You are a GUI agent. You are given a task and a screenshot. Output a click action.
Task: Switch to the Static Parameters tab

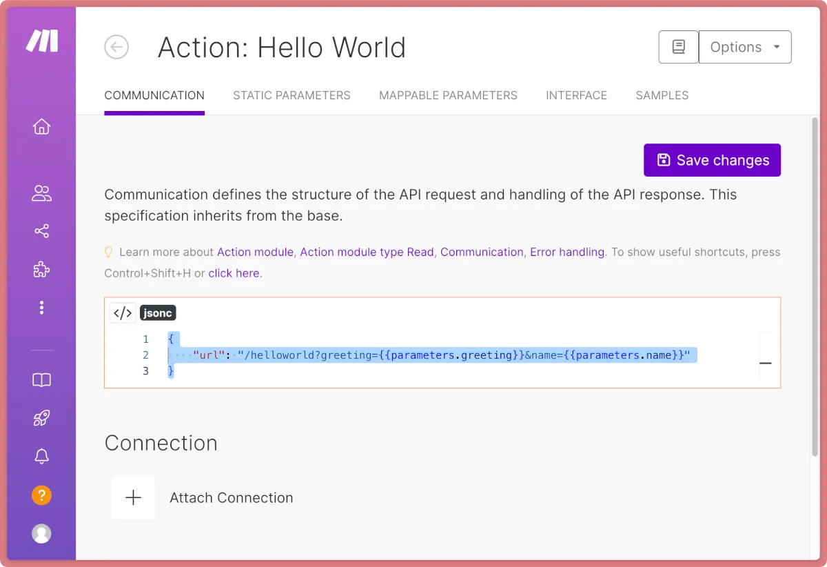292,96
